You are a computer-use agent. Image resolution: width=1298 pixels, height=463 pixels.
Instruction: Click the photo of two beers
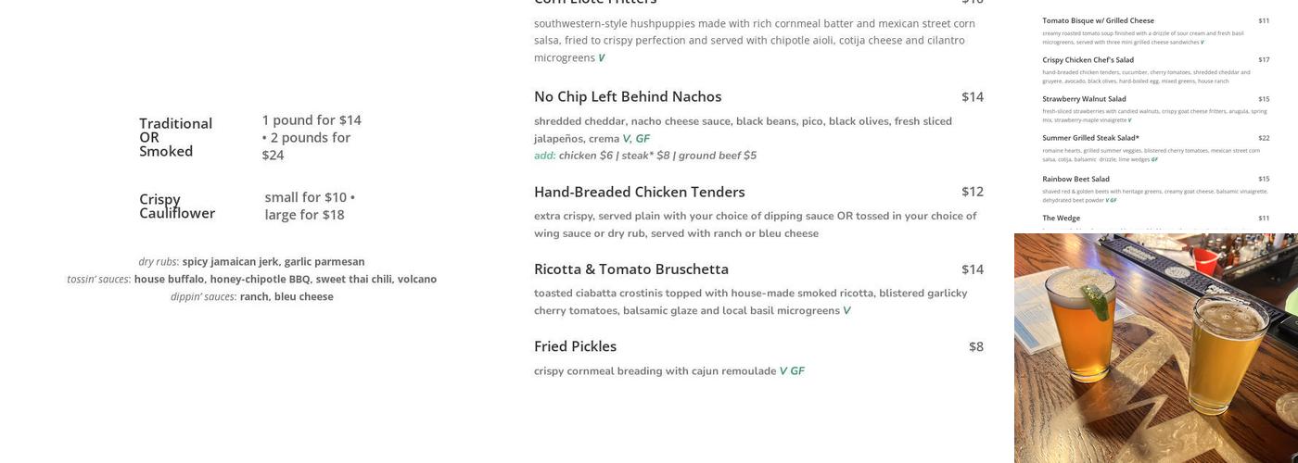(x=1156, y=348)
